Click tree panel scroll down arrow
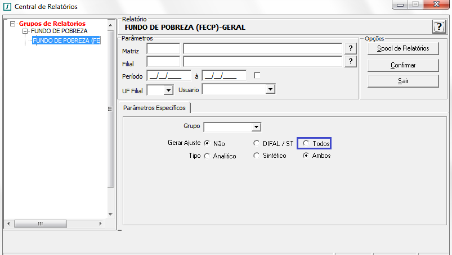Viewport: 452px width, 255px height. pyautogui.click(x=110, y=215)
